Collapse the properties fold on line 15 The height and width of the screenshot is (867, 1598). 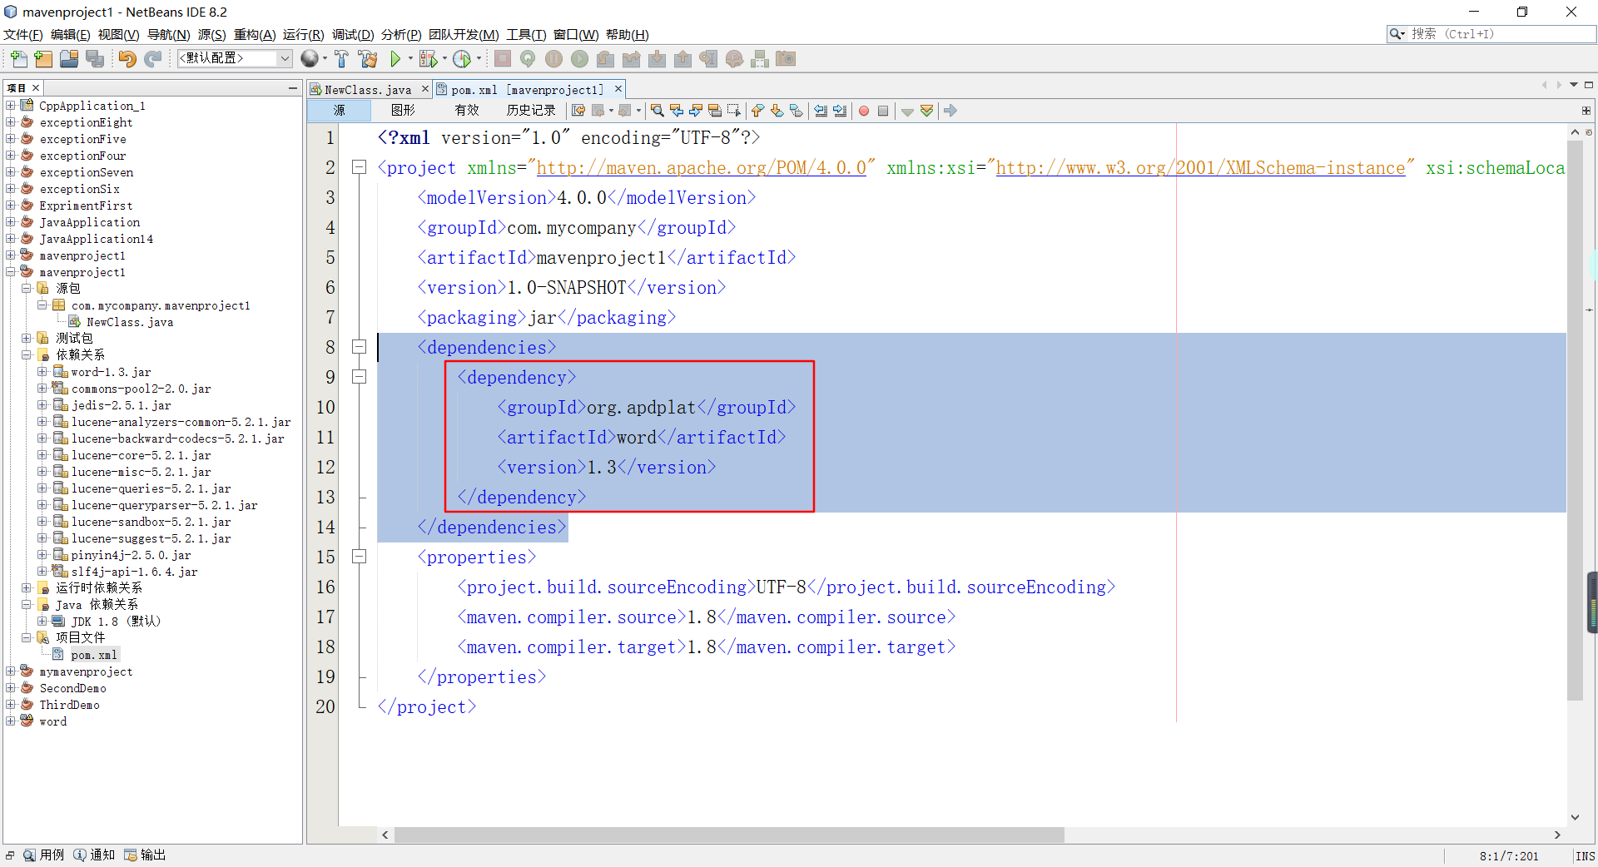pos(360,557)
